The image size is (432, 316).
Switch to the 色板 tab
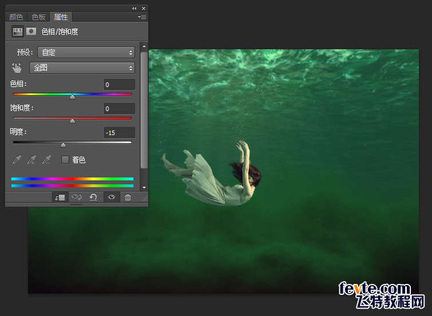click(38, 17)
